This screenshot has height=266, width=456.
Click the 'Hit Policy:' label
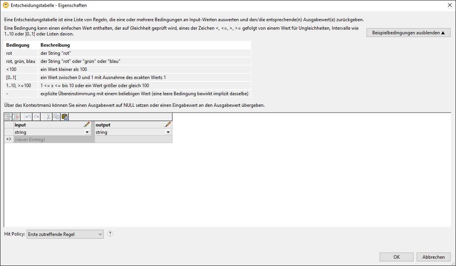(x=15, y=234)
